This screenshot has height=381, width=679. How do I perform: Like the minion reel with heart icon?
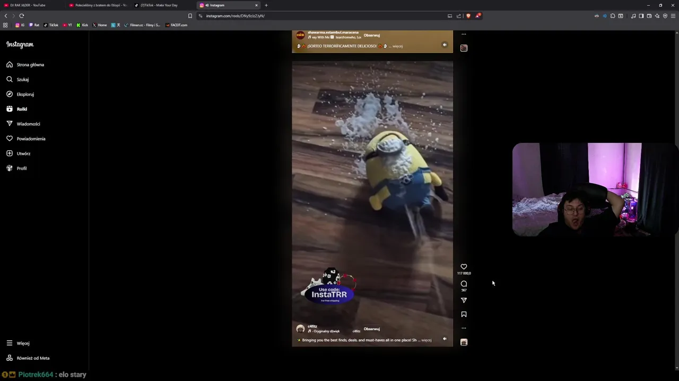pos(464,267)
